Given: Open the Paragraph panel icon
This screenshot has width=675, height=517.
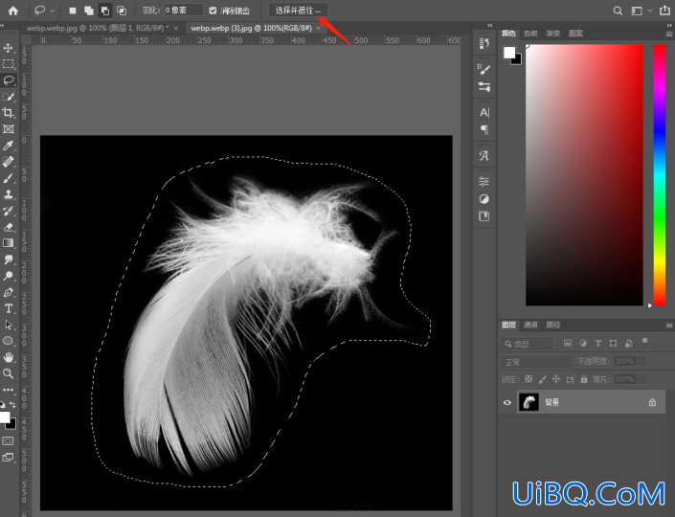Looking at the screenshot, I should pos(484,129).
